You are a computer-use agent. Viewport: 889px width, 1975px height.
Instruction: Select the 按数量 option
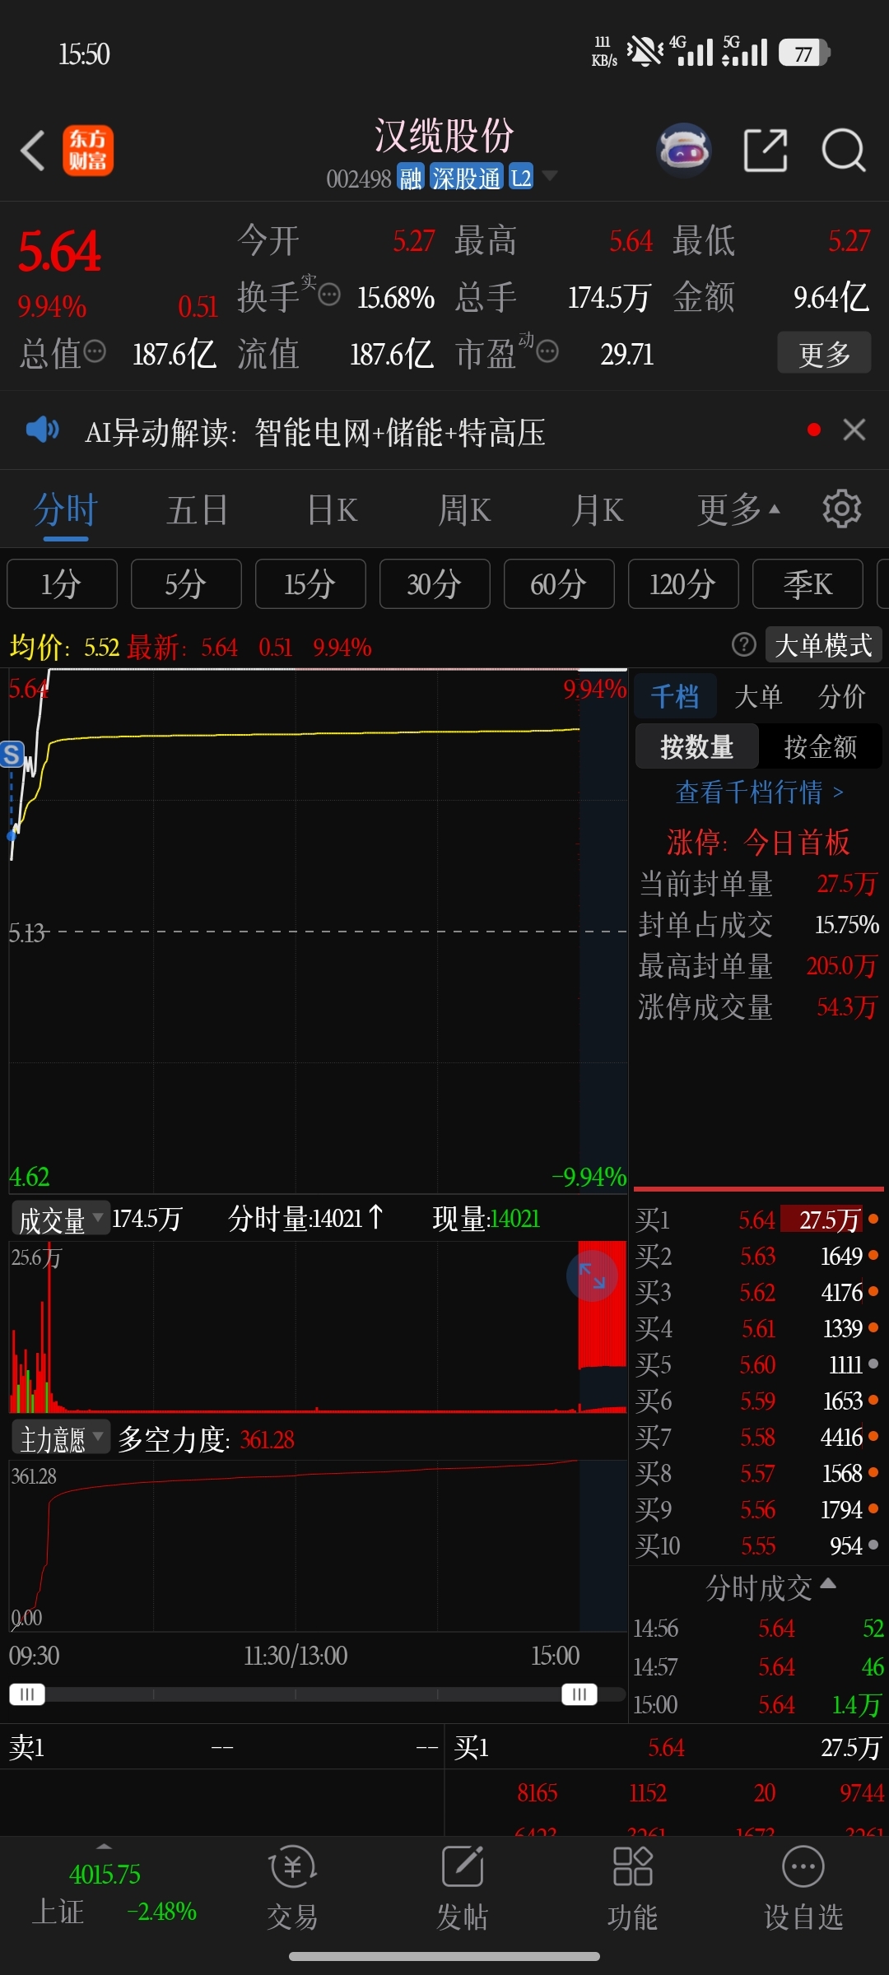[696, 746]
